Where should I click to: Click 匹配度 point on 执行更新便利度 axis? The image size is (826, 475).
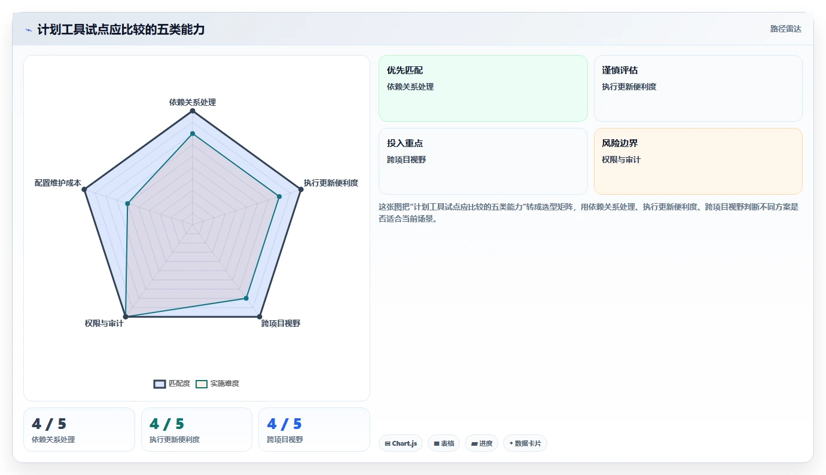[x=300, y=189]
